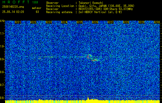Click the 0.7 kHz axis label
This screenshot has width=162, height=103.
pyautogui.click(x=2, y=85)
